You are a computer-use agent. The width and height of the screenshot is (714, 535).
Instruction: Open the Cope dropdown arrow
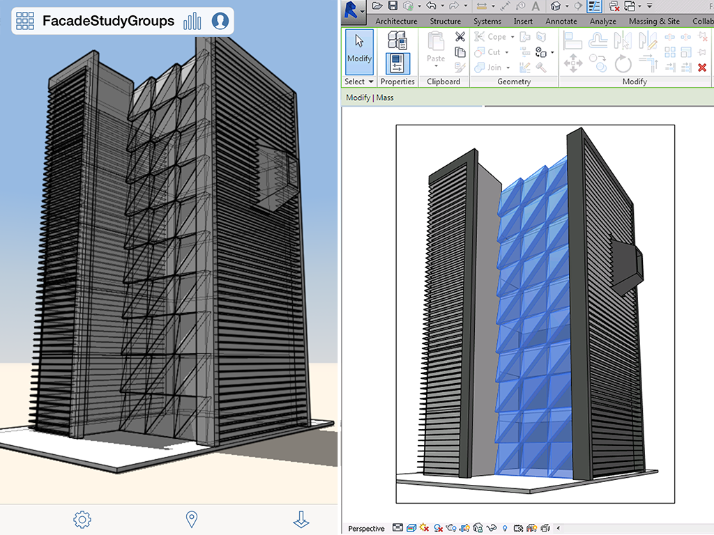coord(512,37)
